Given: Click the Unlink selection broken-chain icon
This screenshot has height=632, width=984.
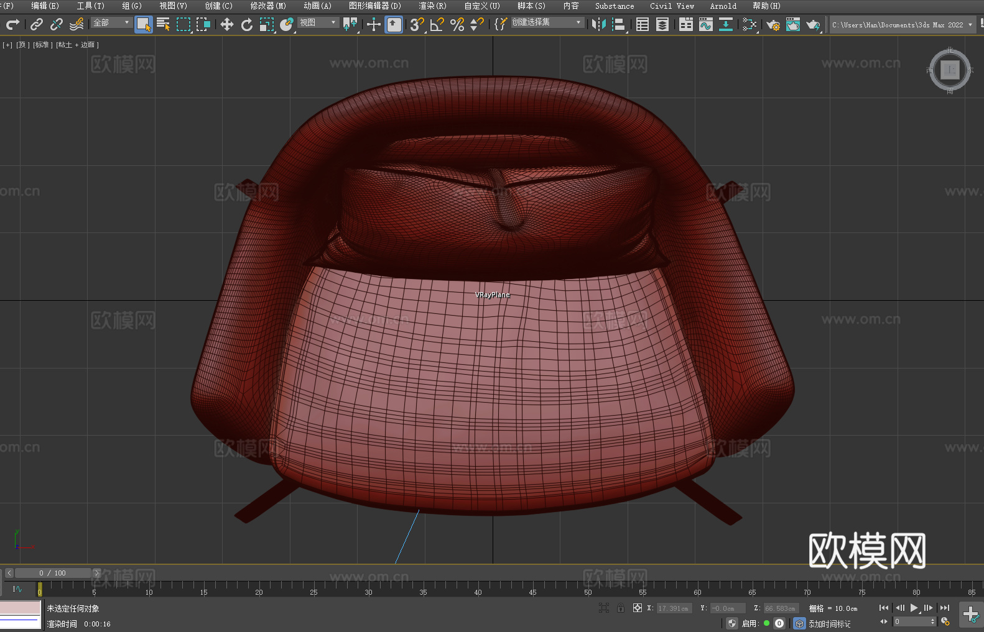Looking at the screenshot, I should tap(56, 24).
